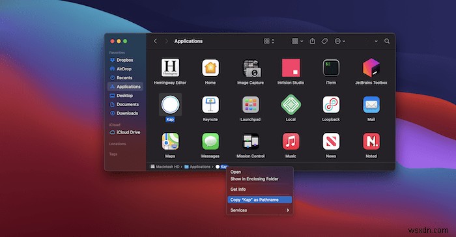Select the Launchpad app icon
The width and height of the screenshot is (456, 237).
(251, 104)
